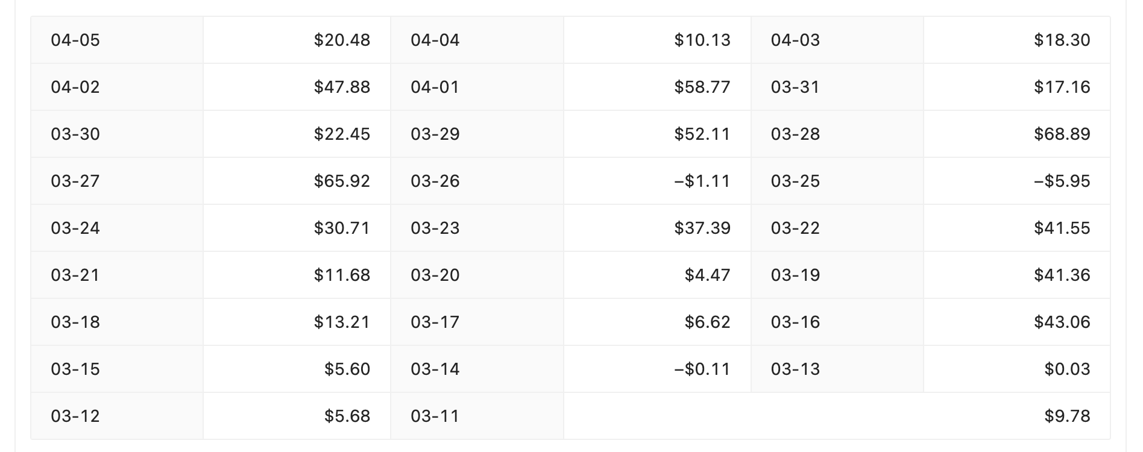Image resolution: width=1143 pixels, height=452 pixels.
Task: Click the 04-04 date cell
Action: coord(477,40)
